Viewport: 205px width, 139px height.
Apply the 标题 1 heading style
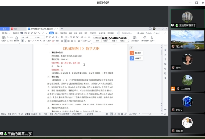click(x=106, y=39)
